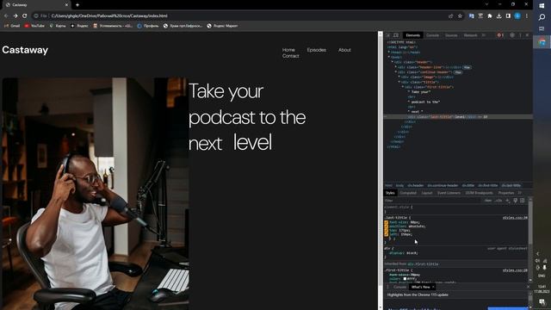Open the Computed styles tab
The height and width of the screenshot is (310, 551).
tap(408, 193)
